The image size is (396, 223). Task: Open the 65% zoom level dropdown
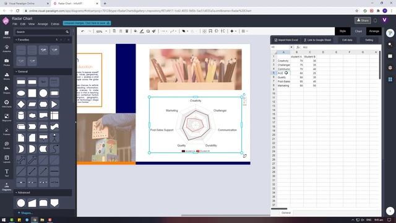point(101,32)
